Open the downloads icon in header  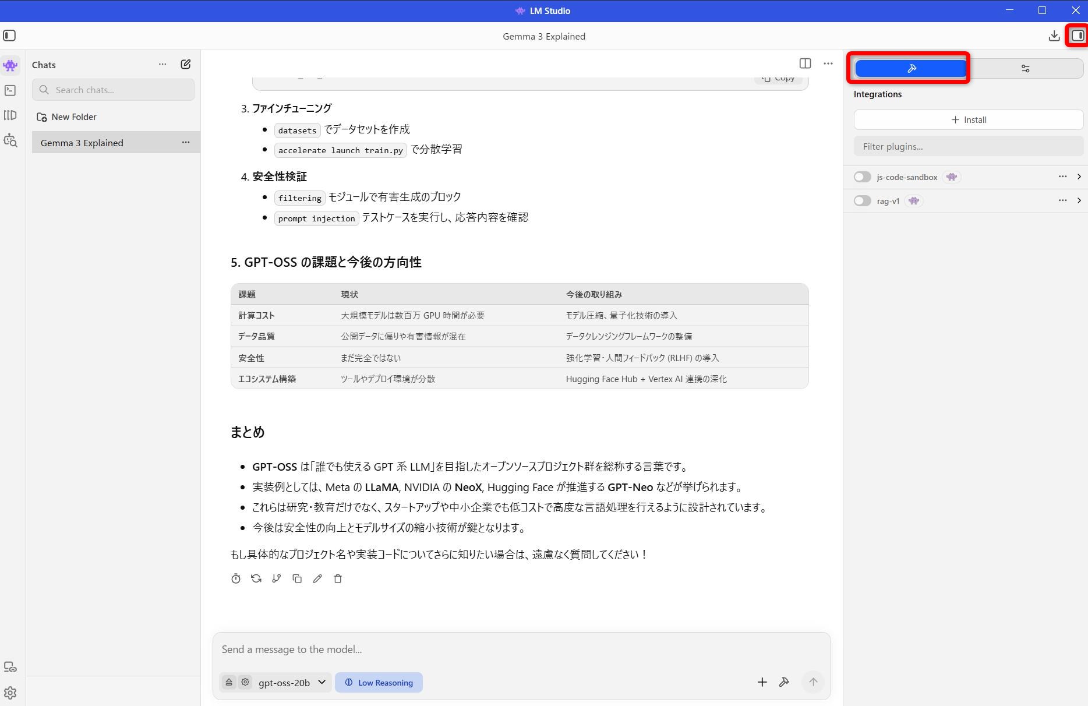(x=1054, y=36)
